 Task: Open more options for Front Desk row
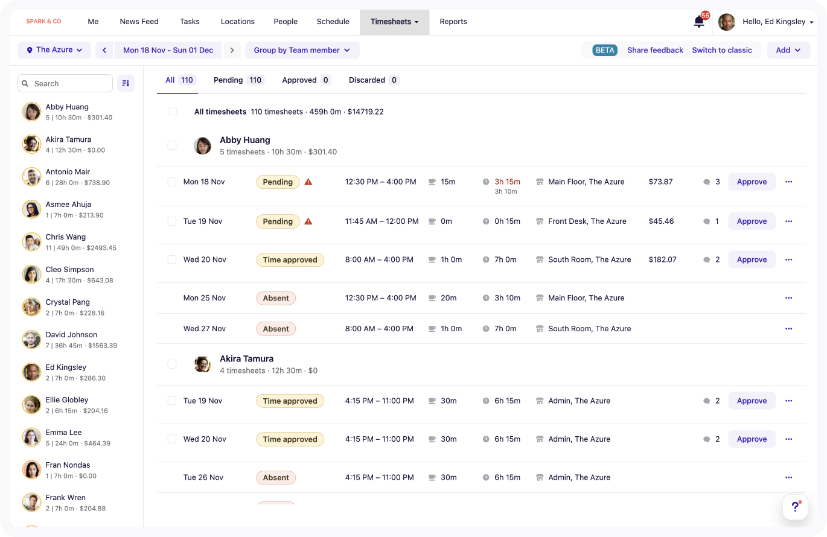tap(788, 221)
